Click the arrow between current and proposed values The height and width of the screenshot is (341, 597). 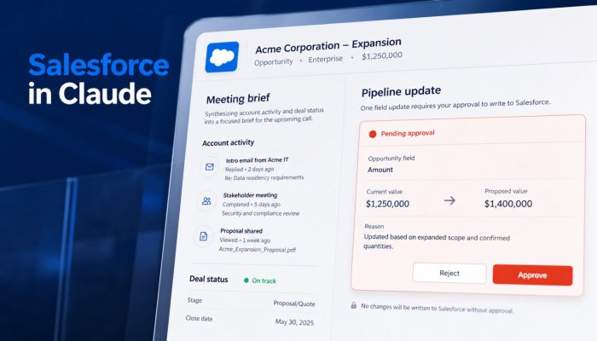coord(449,200)
